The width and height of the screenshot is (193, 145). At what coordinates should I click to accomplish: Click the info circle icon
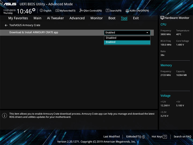click(5, 115)
